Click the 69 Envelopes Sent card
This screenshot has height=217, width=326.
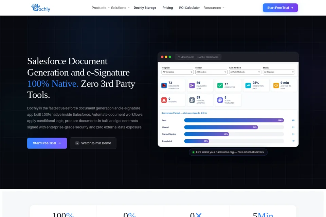(x=200, y=85)
